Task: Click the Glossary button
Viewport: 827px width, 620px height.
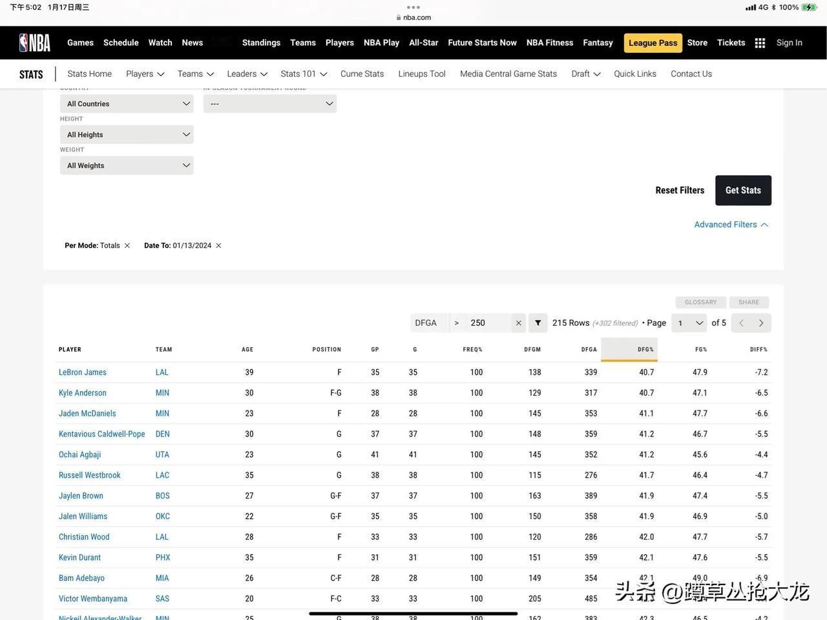Action: coord(701,302)
